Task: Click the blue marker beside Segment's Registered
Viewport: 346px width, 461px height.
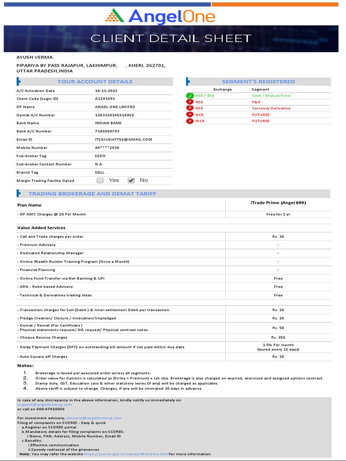Action: coord(188,81)
